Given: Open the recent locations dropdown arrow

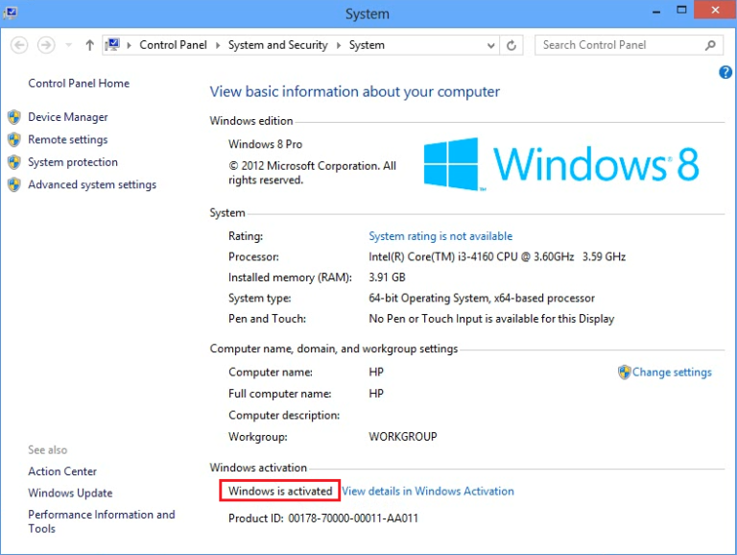Looking at the screenshot, I should pos(69,45).
